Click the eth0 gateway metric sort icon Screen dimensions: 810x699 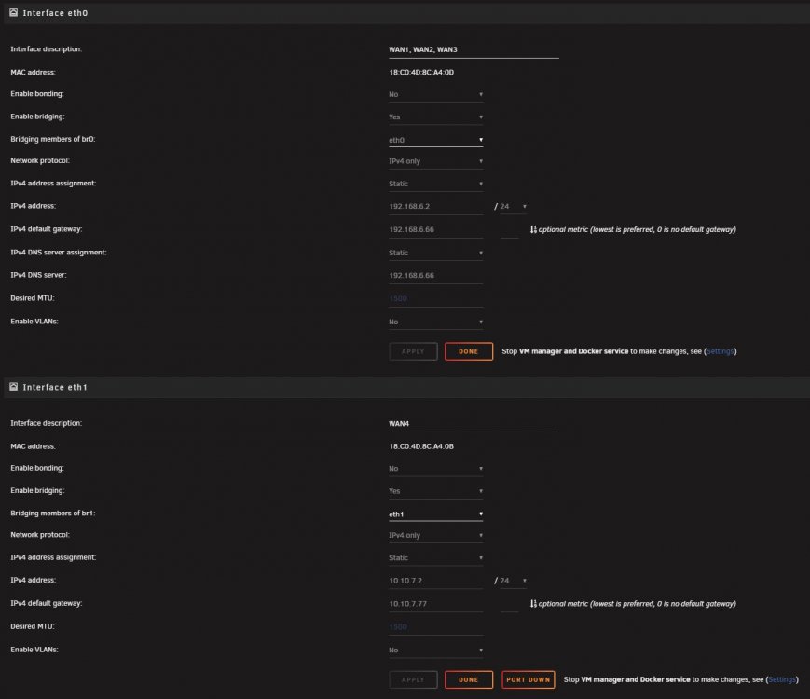pyautogui.click(x=533, y=229)
